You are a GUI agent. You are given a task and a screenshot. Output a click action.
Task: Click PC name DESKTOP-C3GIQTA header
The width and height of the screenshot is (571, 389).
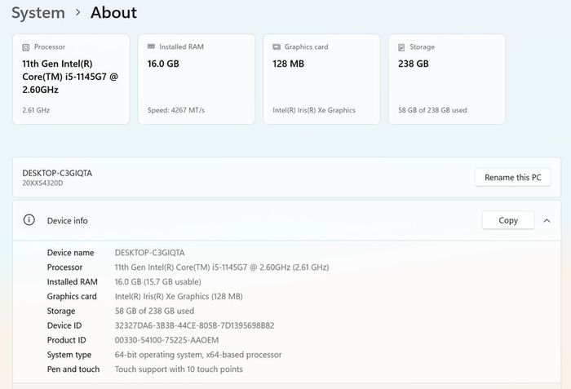57,173
